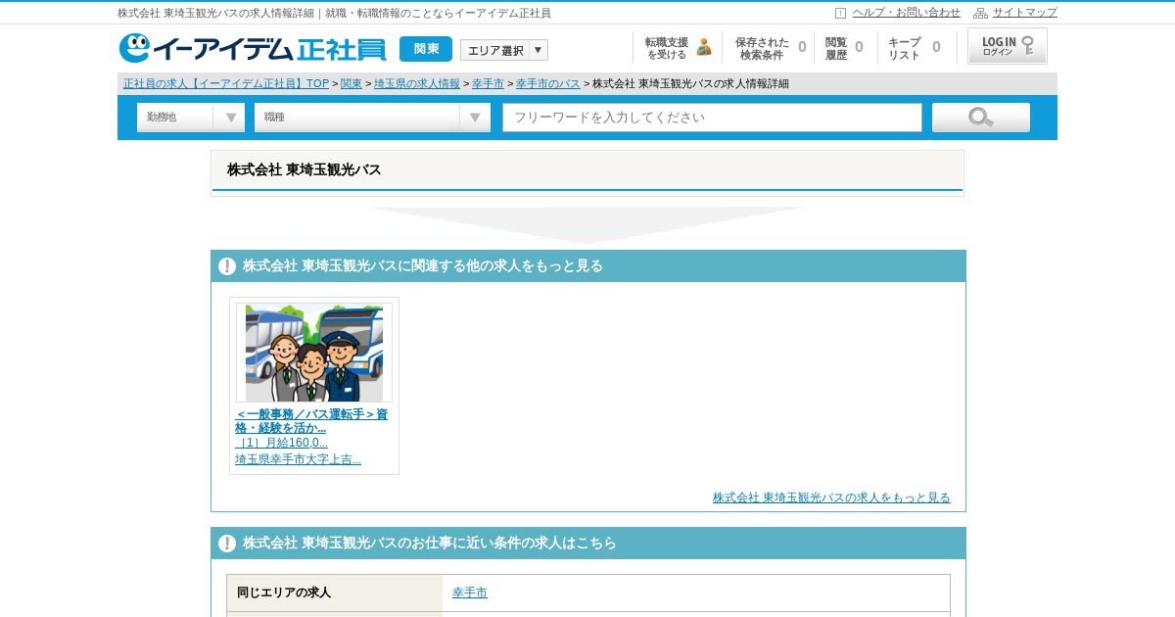The width and height of the screenshot is (1175, 617).
Task: Click breadcrumb link 関東
Action: (352, 83)
